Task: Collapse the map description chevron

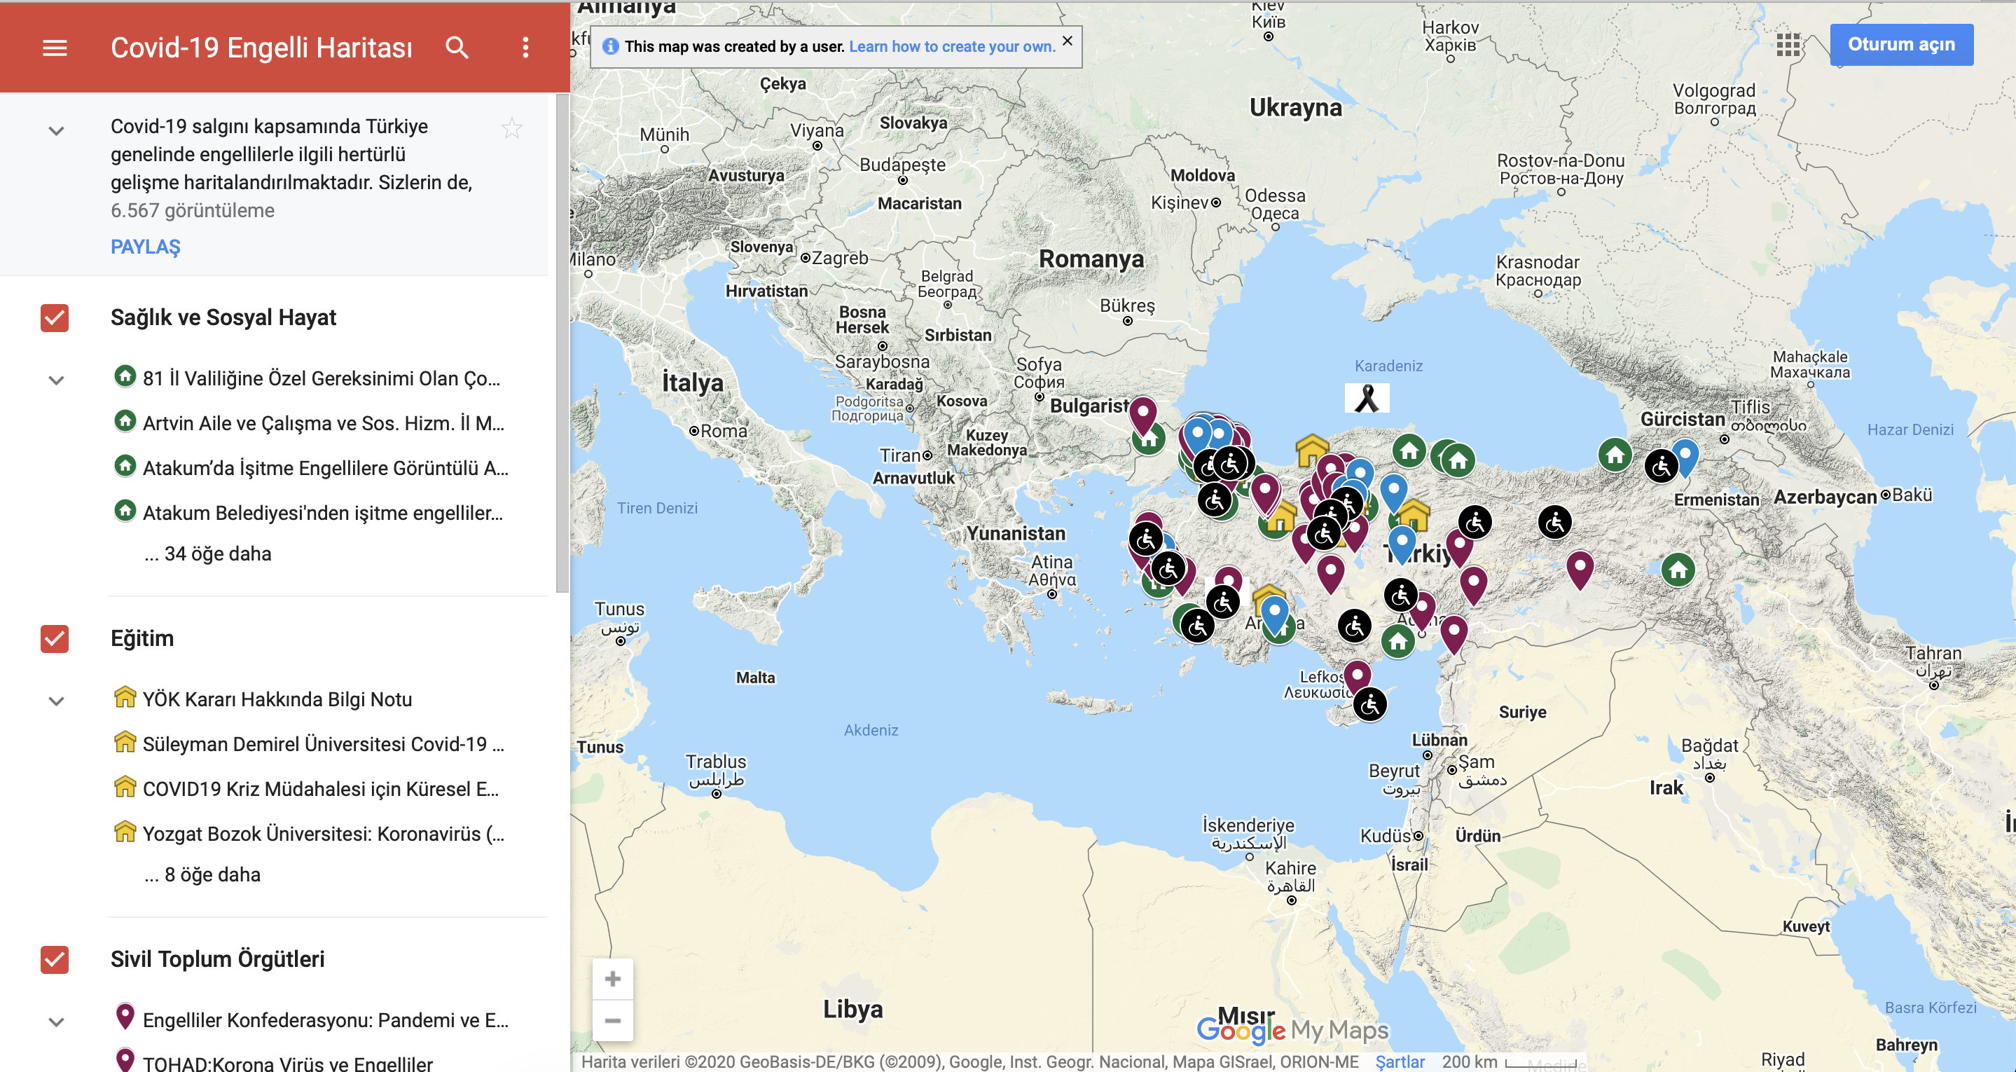Action: click(55, 131)
